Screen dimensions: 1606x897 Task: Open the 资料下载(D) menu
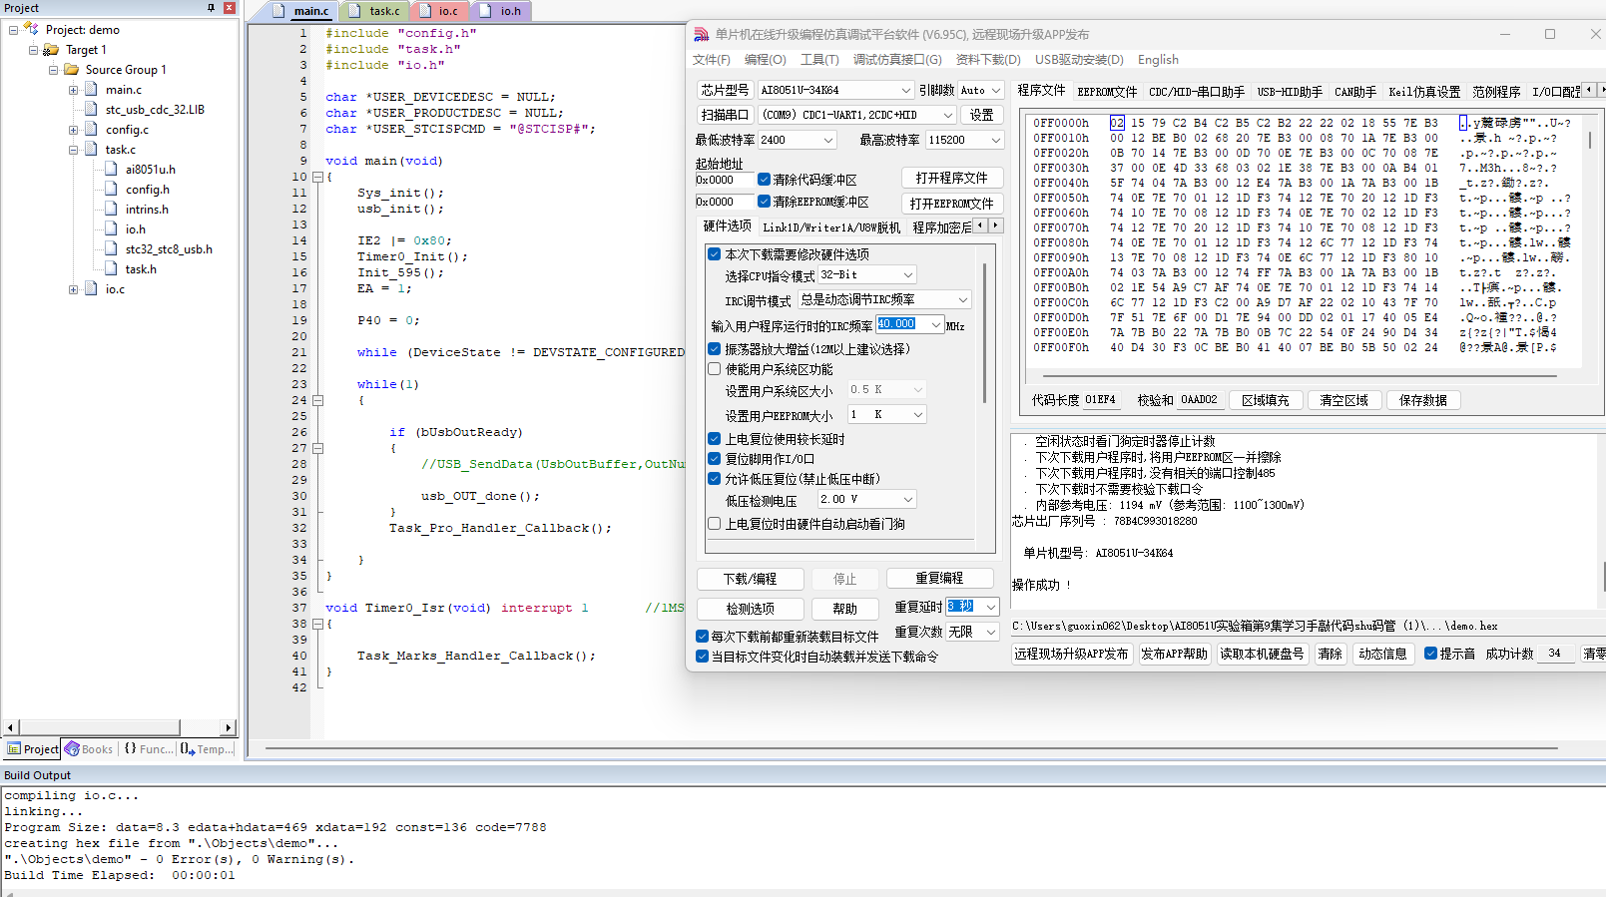tap(988, 60)
